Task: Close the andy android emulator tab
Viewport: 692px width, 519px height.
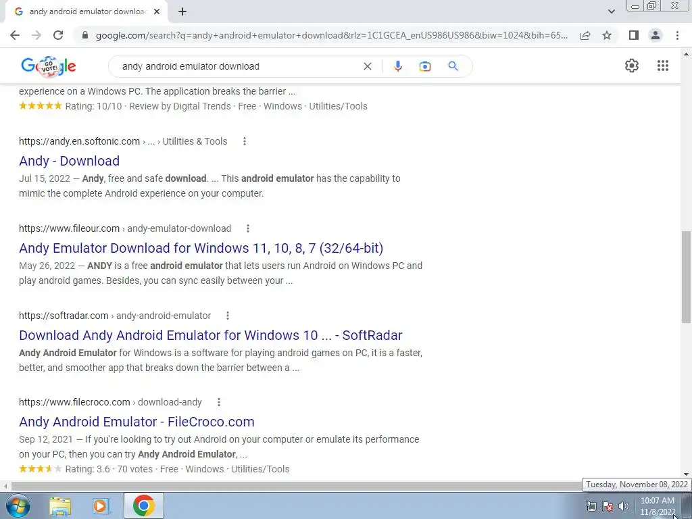Action: [156, 11]
